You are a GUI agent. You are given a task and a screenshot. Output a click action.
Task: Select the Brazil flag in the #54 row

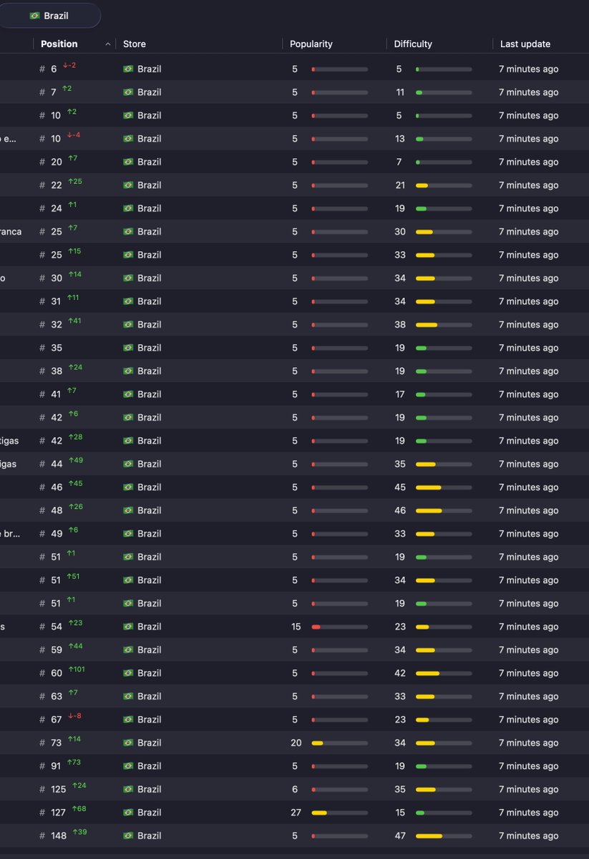[128, 626]
